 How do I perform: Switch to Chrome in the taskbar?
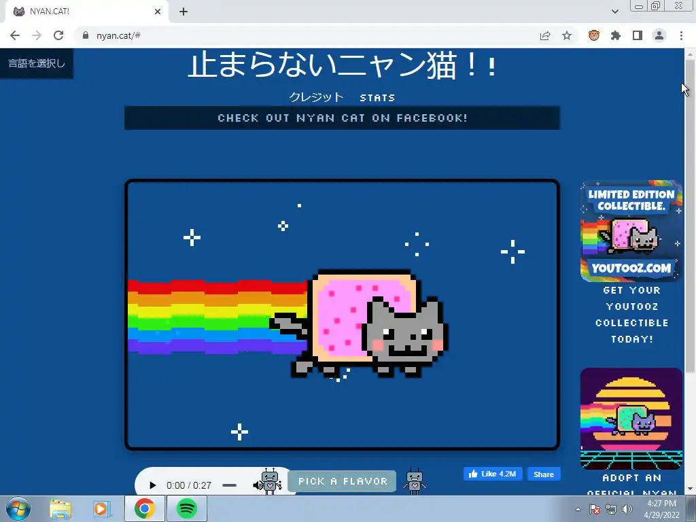145,508
